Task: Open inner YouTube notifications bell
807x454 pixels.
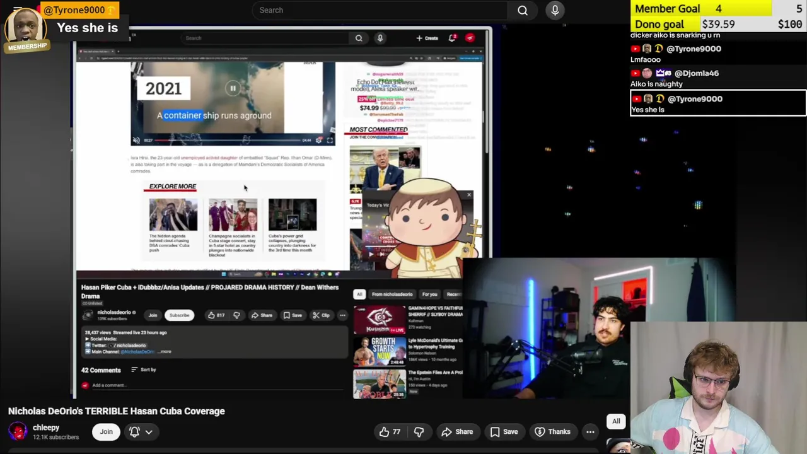Action: (x=452, y=38)
